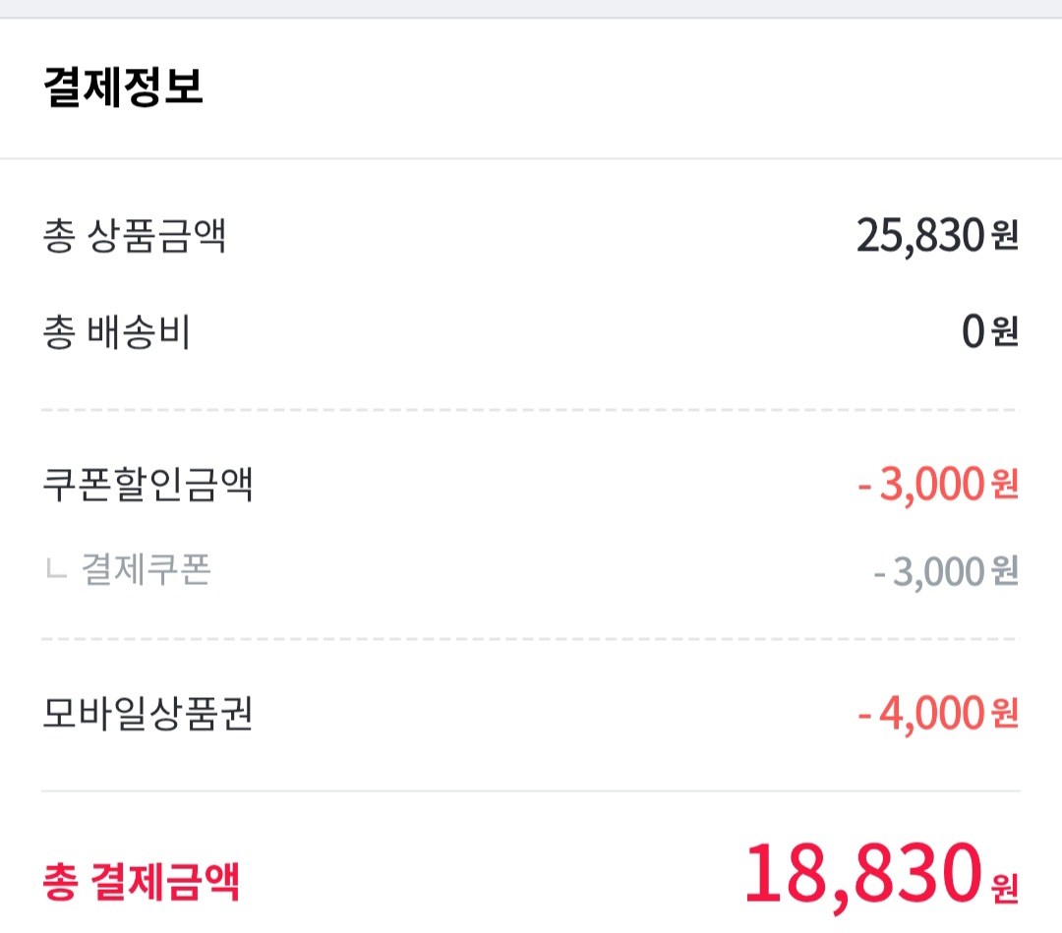Select the red 총 결제금액 label
Screen dimensions: 1062x933
[x=142, y=881]
